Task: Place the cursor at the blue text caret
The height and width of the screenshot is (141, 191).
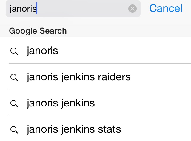Action: pos(37,8)
